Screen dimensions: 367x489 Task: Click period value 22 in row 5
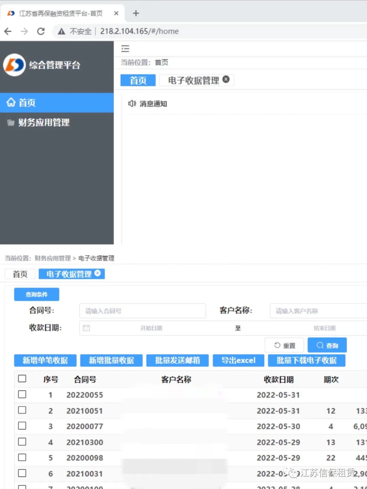point(331,458)
